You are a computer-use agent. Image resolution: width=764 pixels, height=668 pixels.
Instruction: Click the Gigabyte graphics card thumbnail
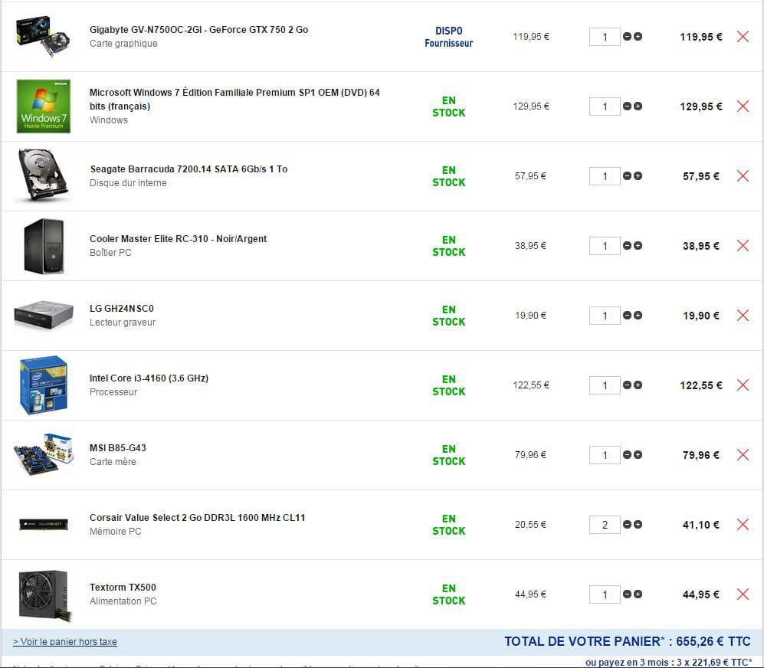(x=44, y=37)
